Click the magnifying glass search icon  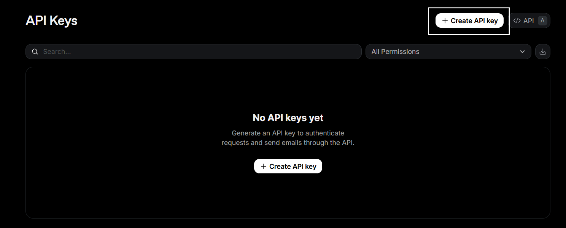pyautogui.click(x=35, y=51)
